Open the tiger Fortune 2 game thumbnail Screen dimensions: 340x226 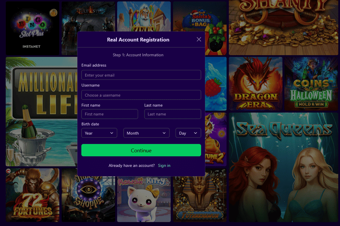[x=216, y=140]
